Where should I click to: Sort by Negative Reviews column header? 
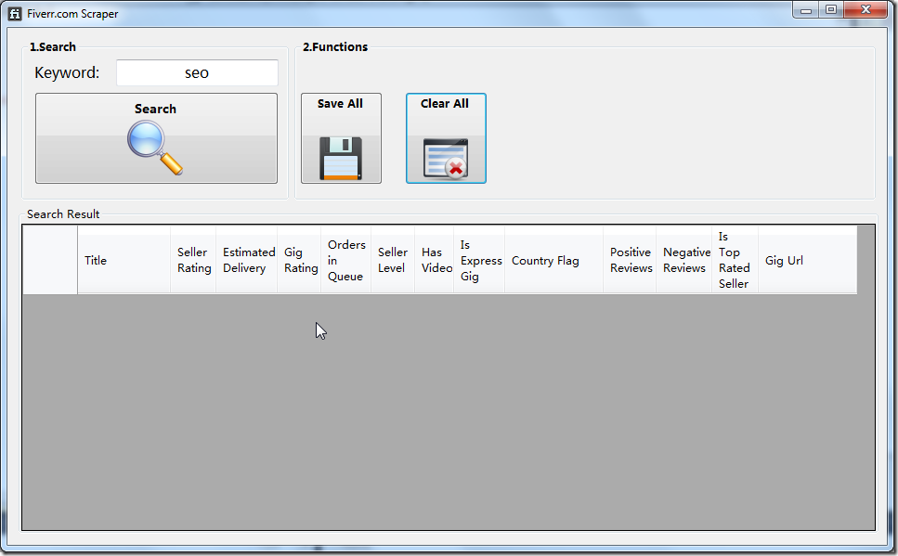[x=684, y=260]
